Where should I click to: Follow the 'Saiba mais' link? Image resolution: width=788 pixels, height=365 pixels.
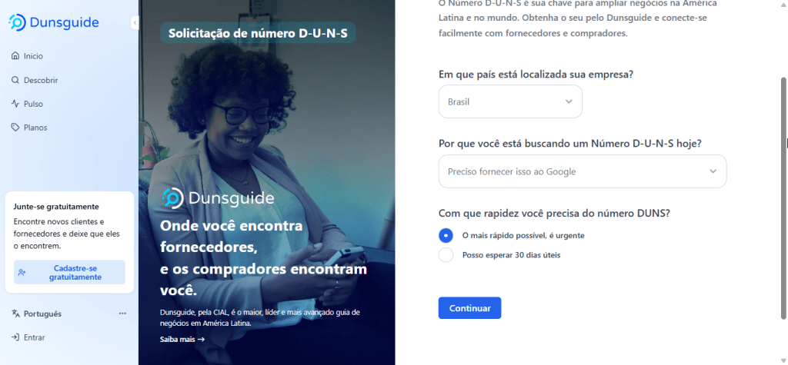tap(182, 340)
